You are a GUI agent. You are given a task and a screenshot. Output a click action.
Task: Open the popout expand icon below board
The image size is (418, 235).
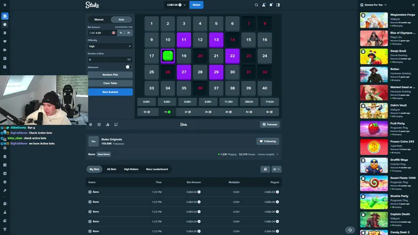tap(116, 124)
